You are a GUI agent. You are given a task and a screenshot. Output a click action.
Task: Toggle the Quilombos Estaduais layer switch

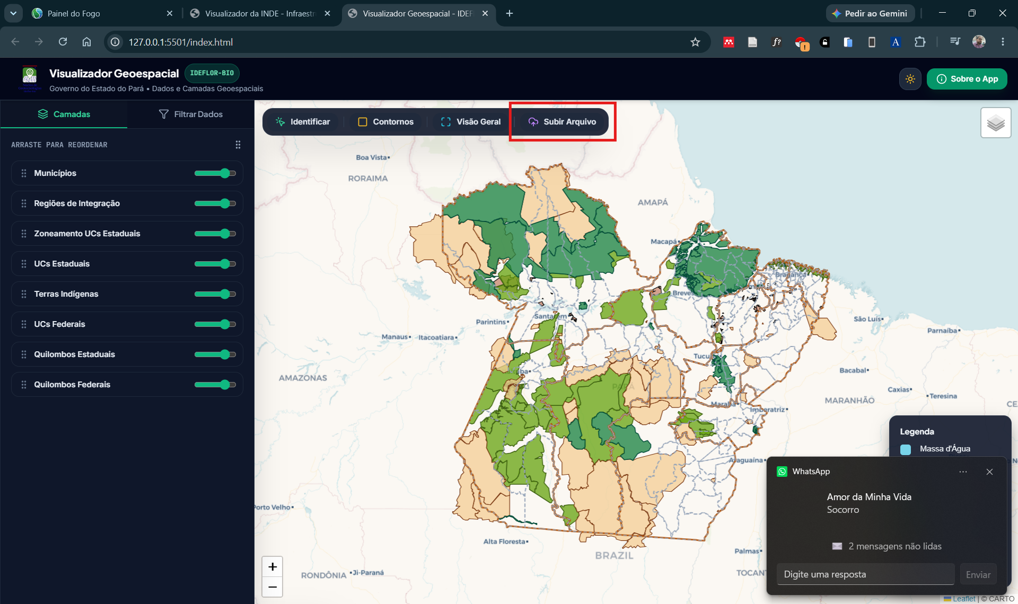click(215, 354)
